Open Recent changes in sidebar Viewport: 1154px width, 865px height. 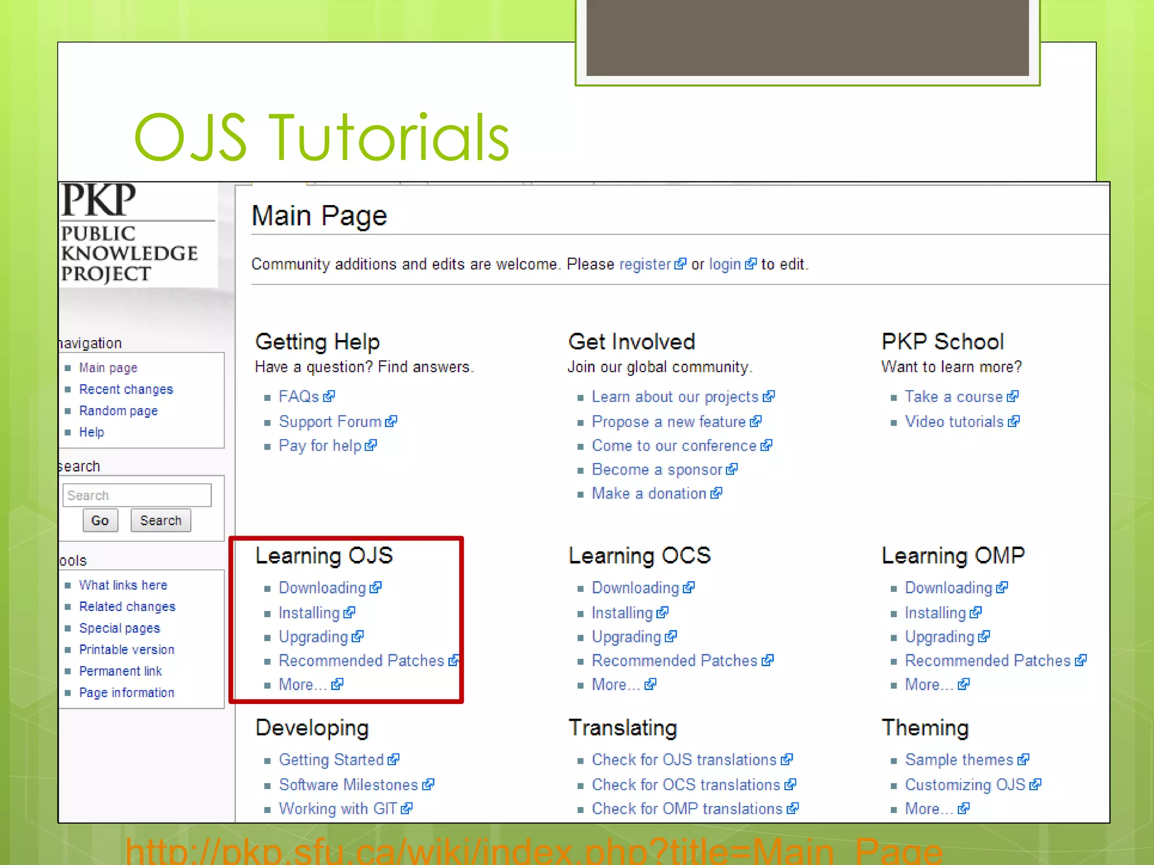(x=126, y=389)
